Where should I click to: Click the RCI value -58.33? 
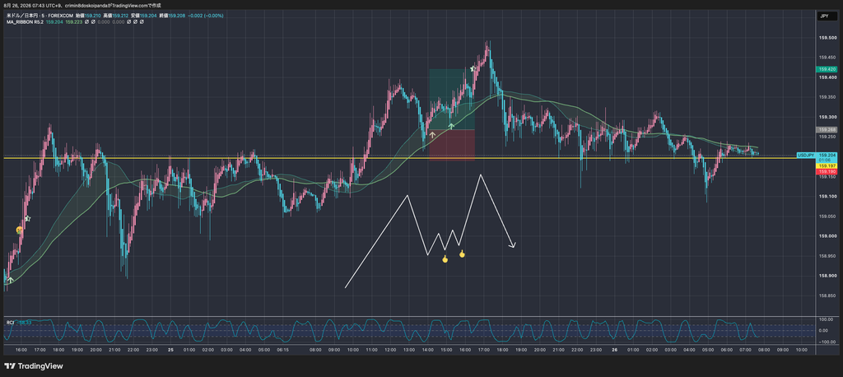[x=24, y=322]
